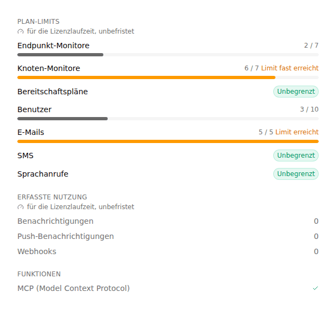Click the 'Limit erreicht' warning for E-Mails
The image size is (336, 311).
[x=297, y=132]
